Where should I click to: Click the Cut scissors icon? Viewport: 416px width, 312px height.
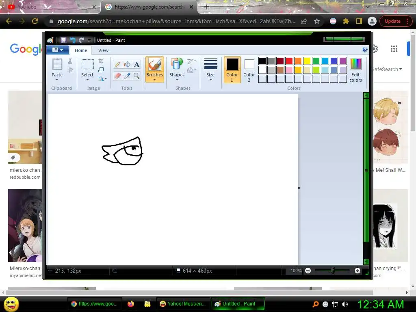coord(70,61)
